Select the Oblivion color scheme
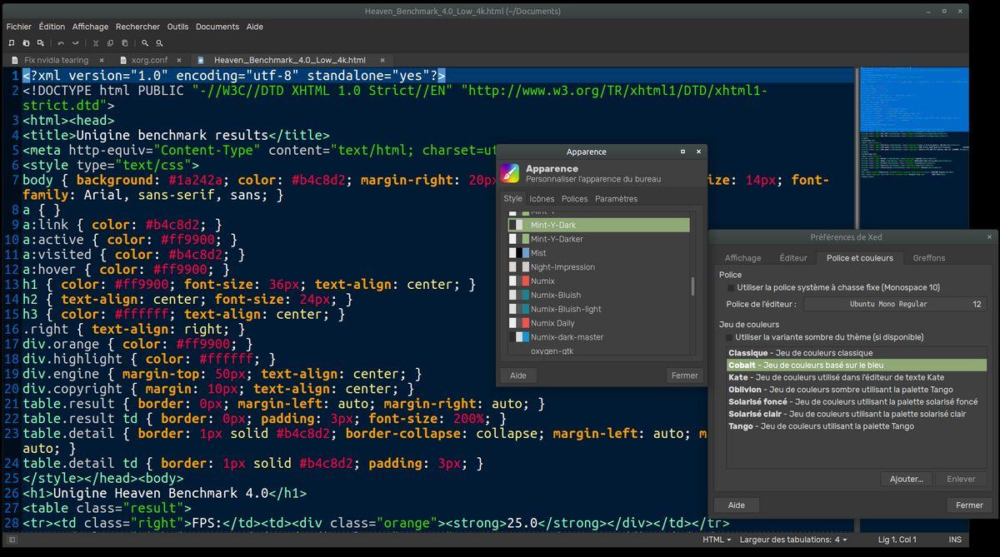This screenshot has height=557, width=1000. (x=857, y=390)
